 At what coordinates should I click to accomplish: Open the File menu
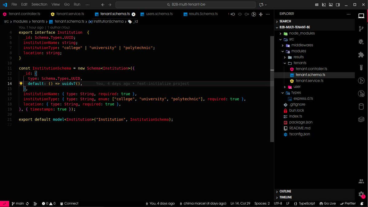(x=14, y=5)
